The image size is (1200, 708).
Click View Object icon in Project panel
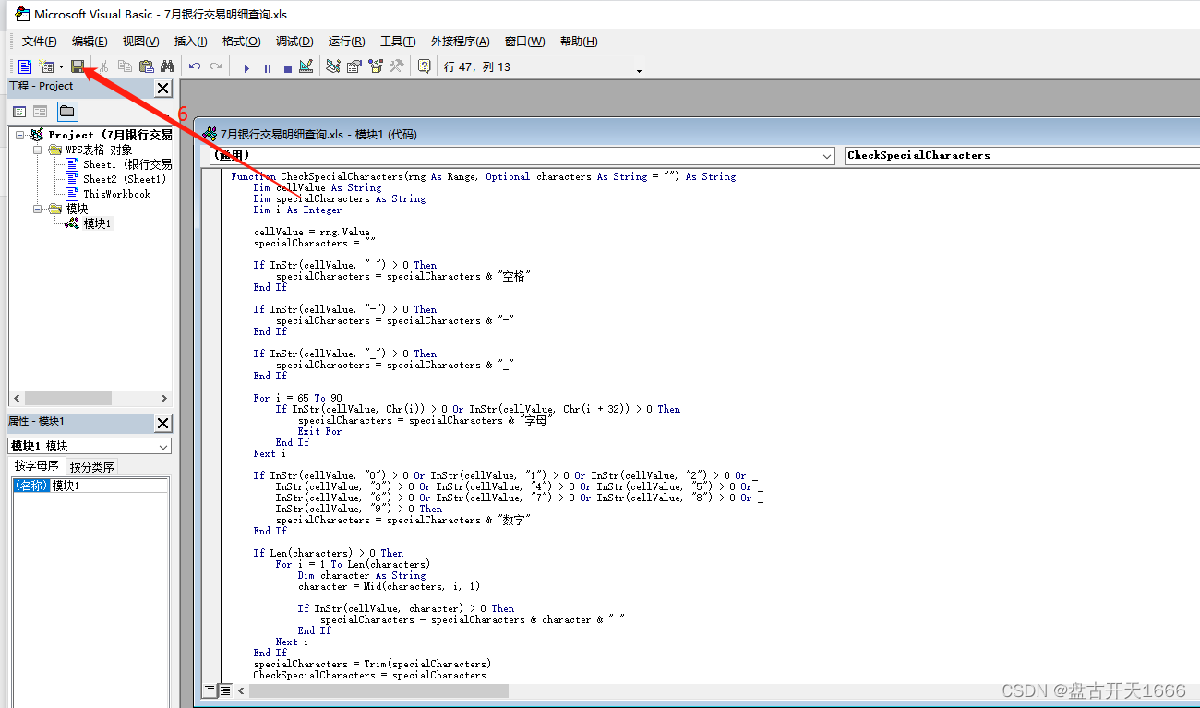[40, 112]
